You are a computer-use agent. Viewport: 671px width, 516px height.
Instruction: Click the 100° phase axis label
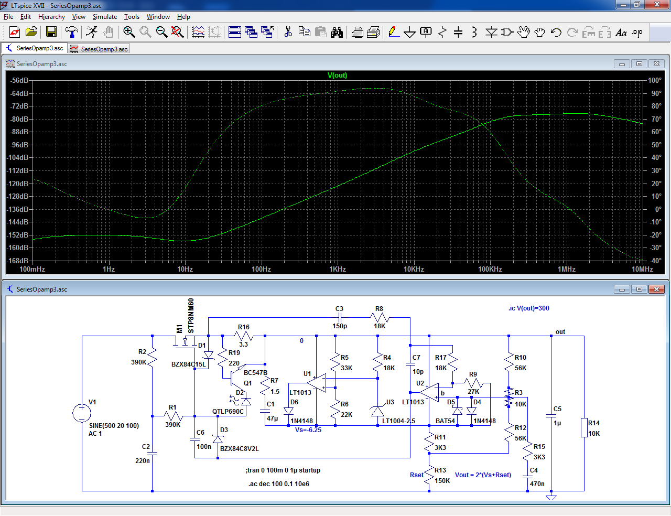(x=655, y=80)
